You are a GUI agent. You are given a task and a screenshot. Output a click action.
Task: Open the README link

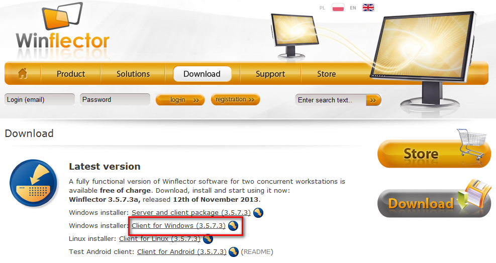point(257,252)
